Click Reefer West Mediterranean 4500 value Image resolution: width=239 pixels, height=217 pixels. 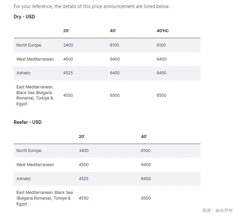tap(84, 165)
